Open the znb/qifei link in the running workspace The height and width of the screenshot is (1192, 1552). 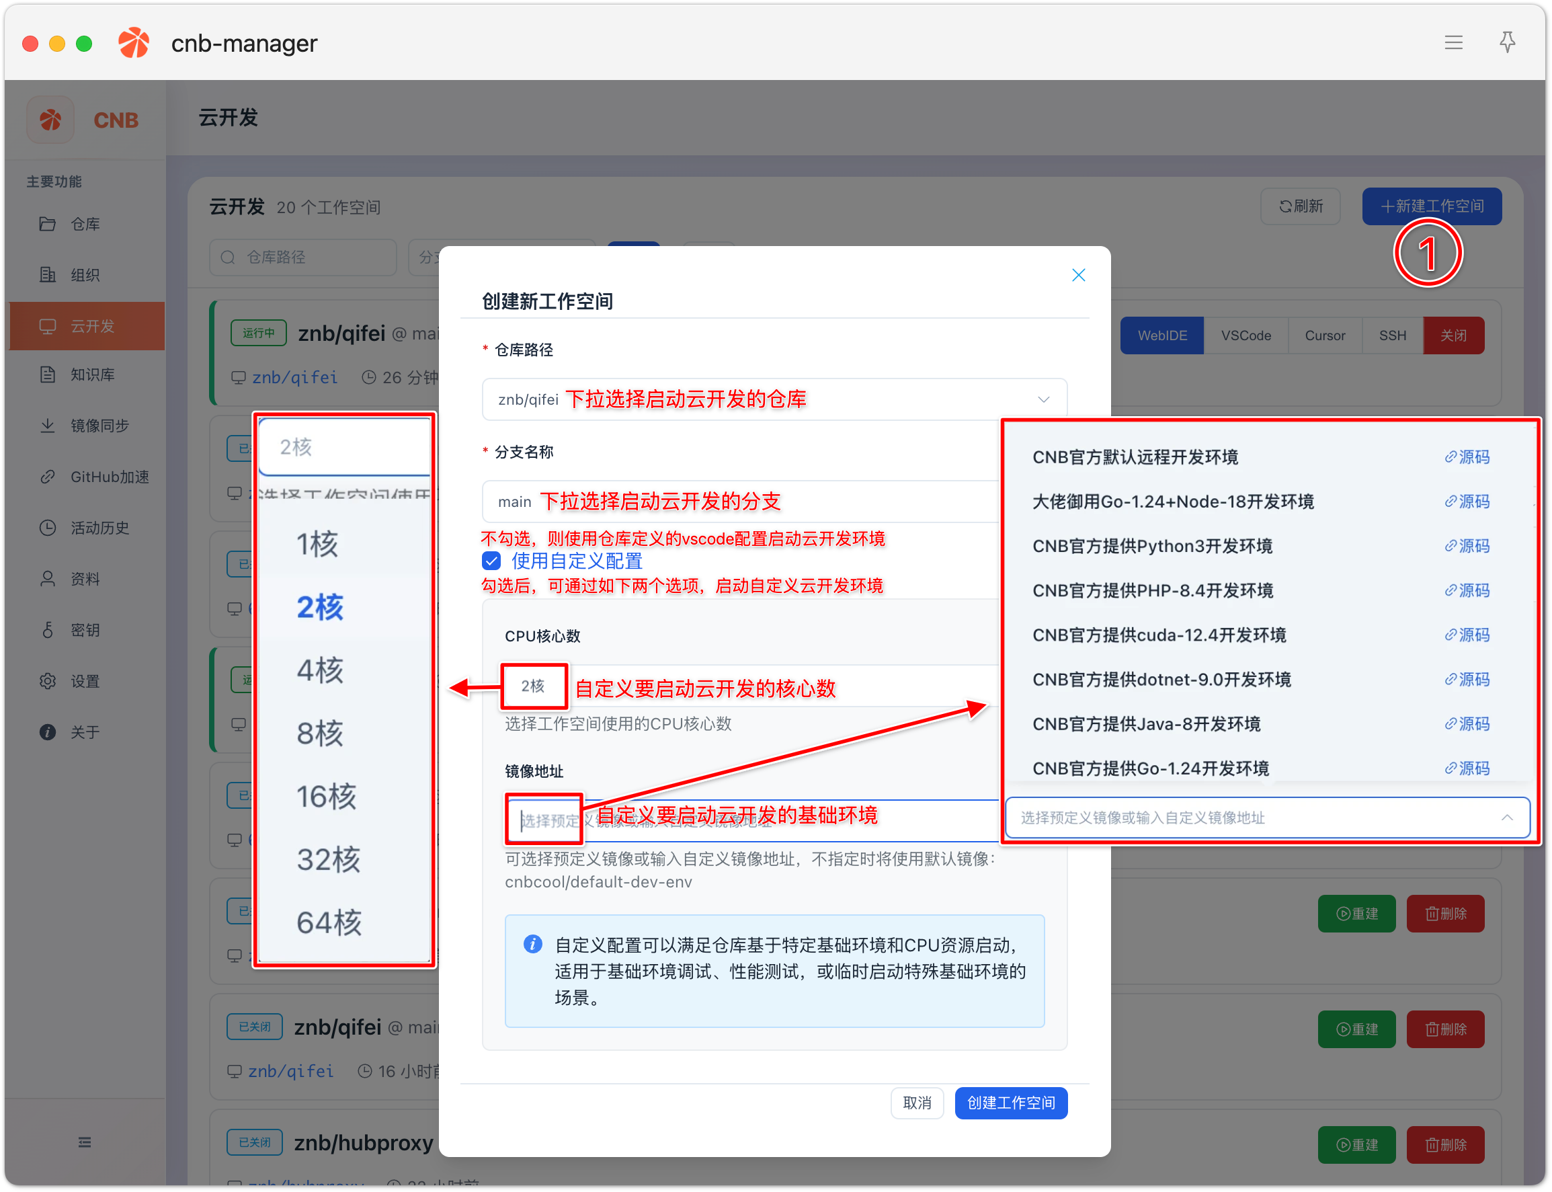(294, 377)
